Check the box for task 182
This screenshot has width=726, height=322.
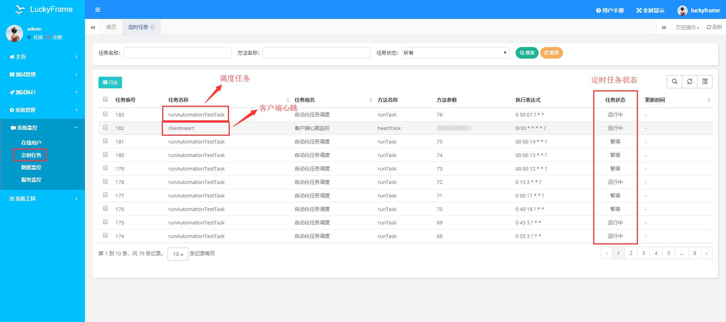tap(105, 127)
